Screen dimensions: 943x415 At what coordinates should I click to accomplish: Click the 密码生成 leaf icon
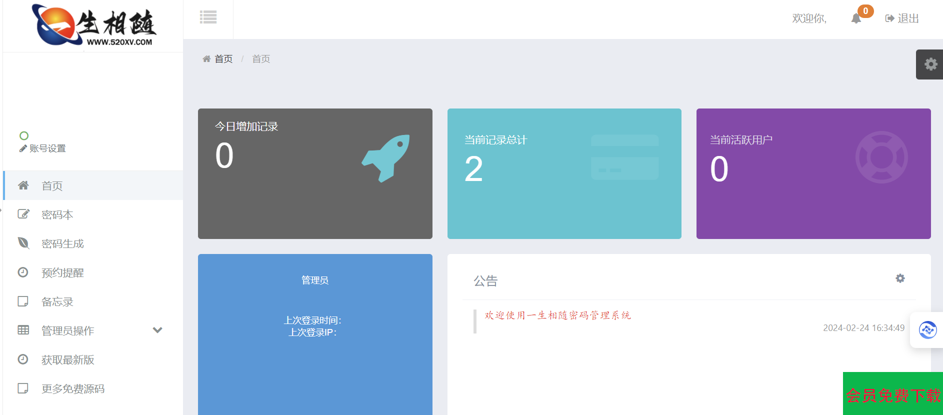click(23, 243)
